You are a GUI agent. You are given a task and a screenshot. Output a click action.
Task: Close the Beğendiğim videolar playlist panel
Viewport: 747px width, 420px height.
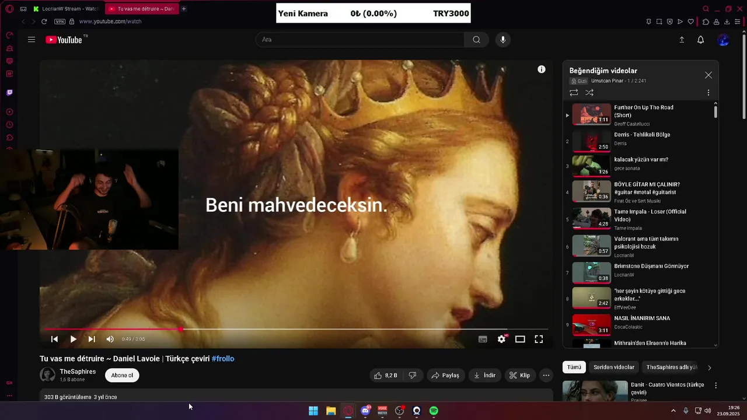pos(708,75)
